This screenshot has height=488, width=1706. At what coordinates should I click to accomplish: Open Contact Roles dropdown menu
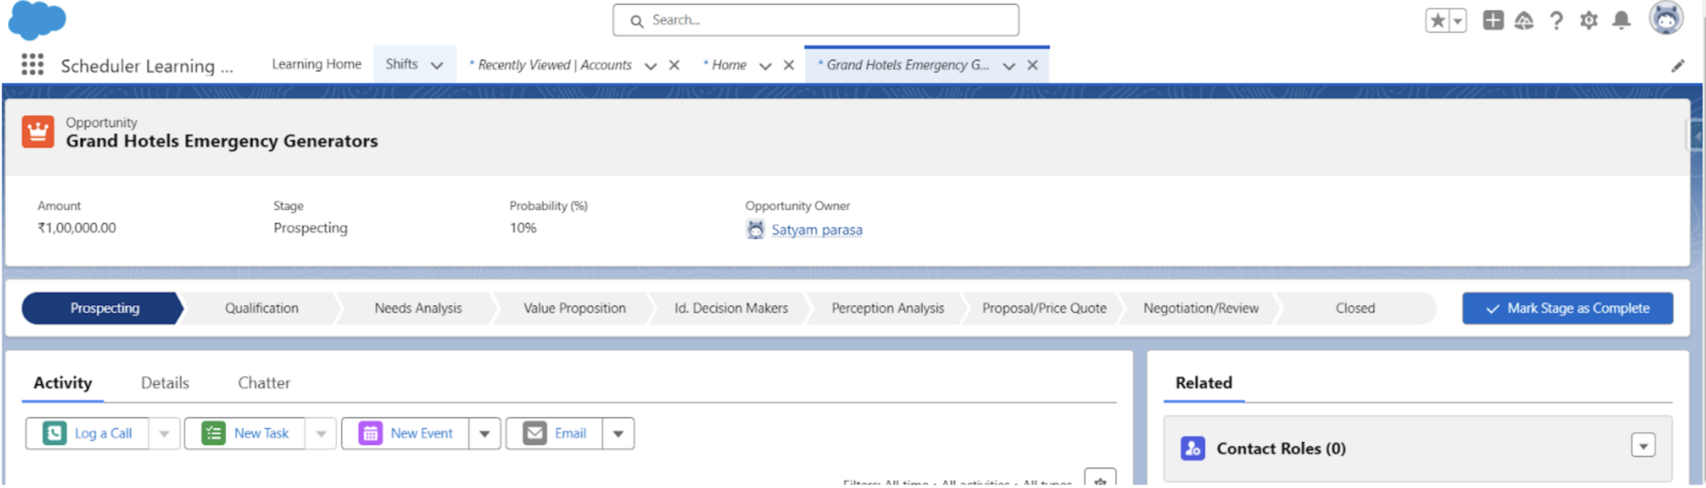1643,446
